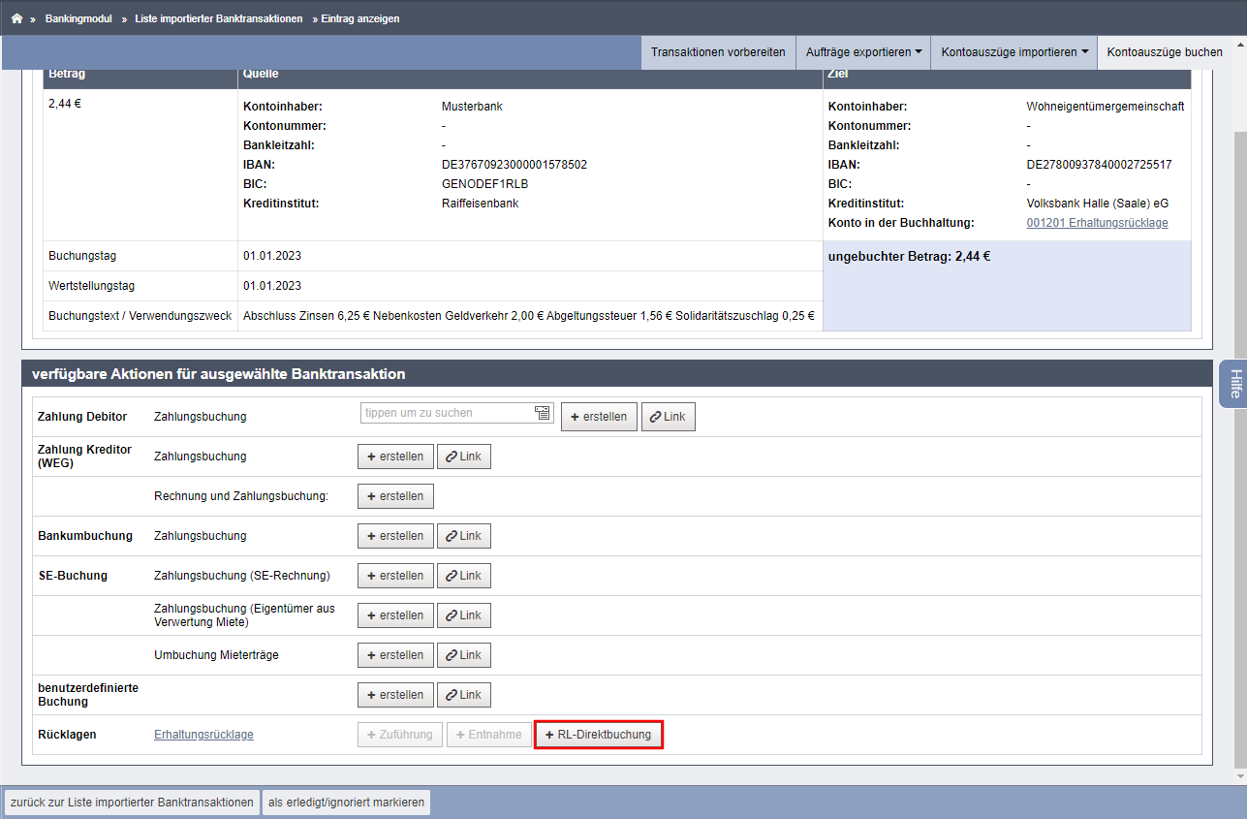
Task: Open the Hilfe side tab
Action: click(x=1234, y=383)
